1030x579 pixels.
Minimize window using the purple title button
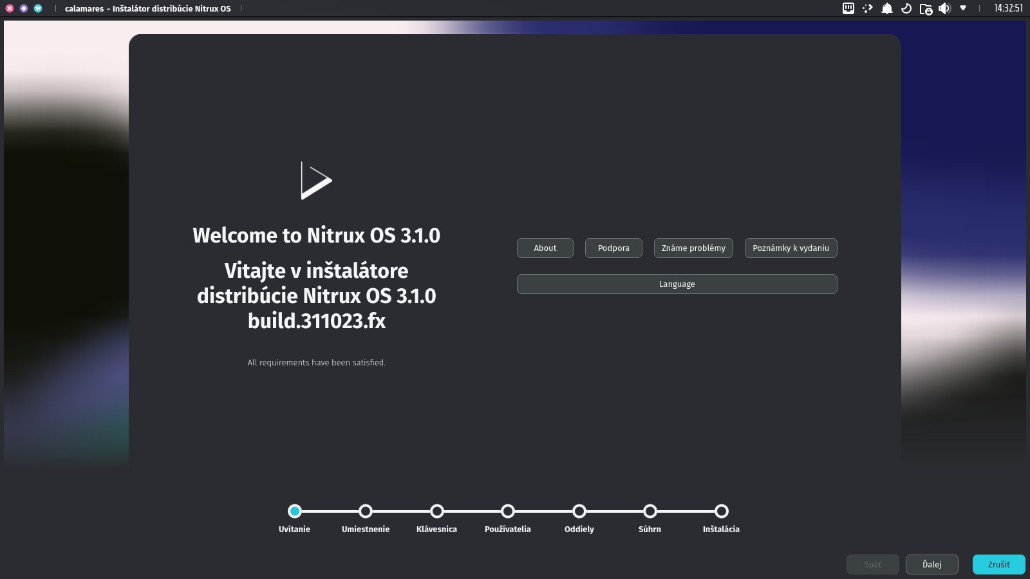24,8
